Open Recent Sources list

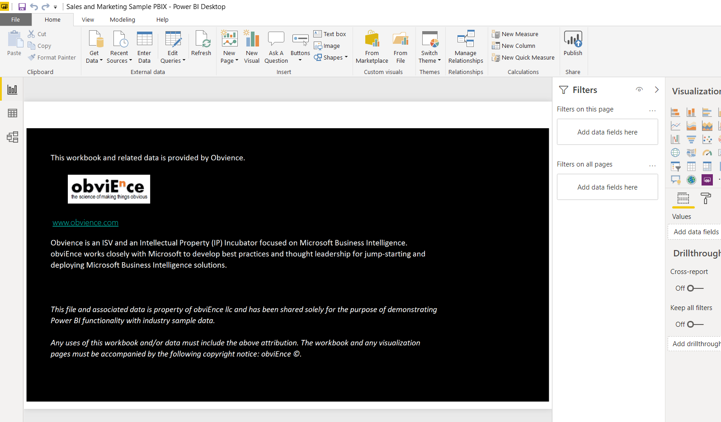point(119,47)
